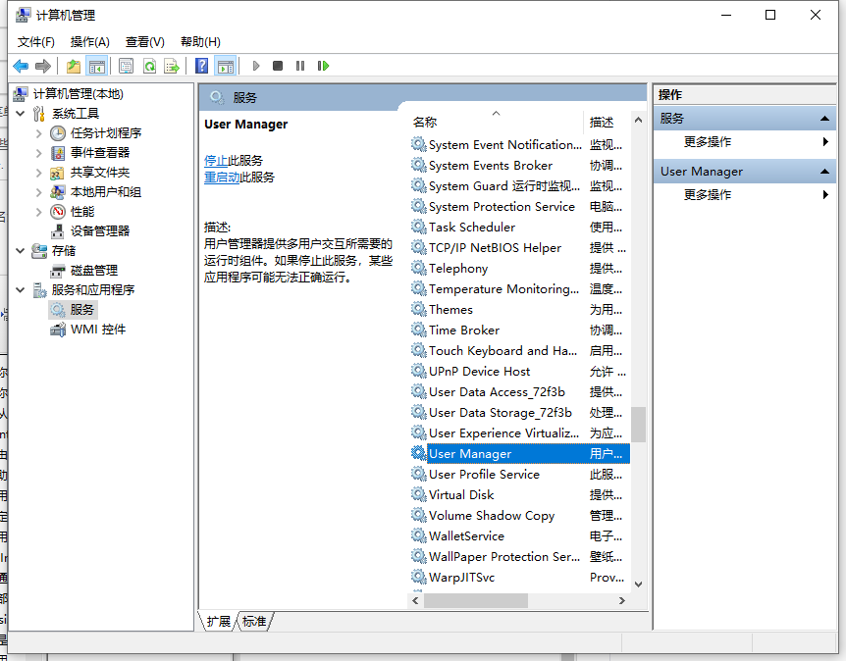Refresh the services list with the refresh icon
Image resolution: width=846 pixels, height=661 pixels.
point(148,65)
